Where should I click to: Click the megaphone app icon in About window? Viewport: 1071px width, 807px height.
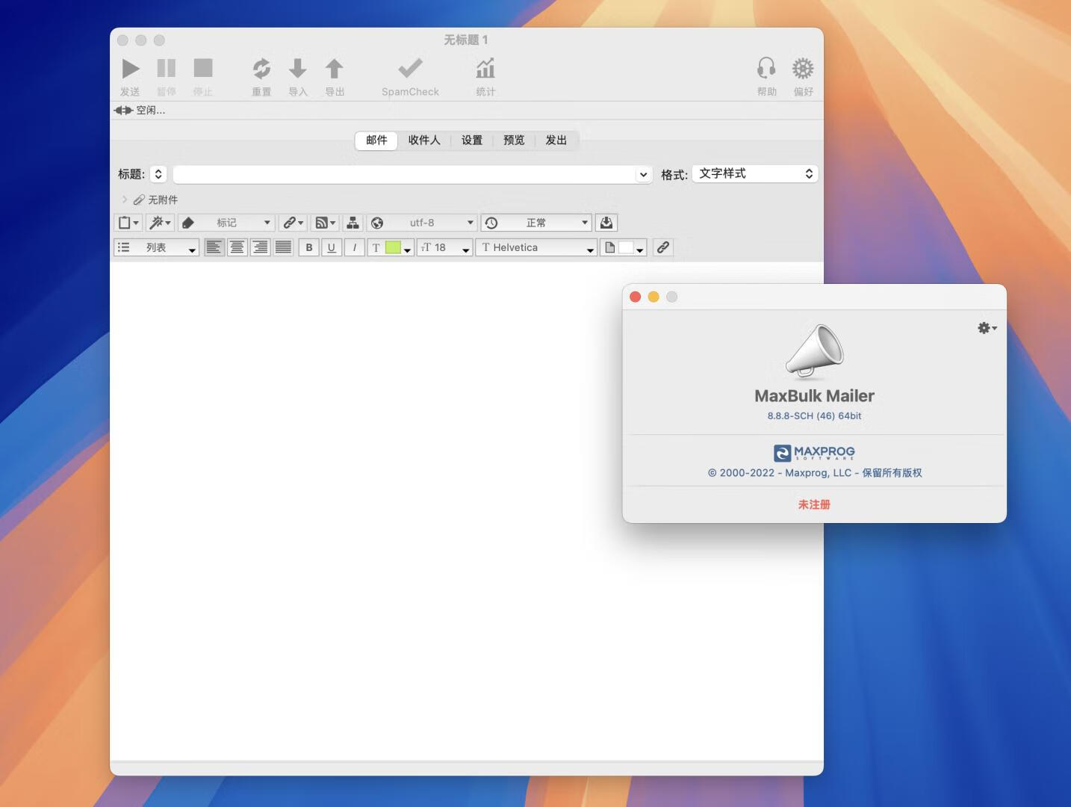(814, 352)
